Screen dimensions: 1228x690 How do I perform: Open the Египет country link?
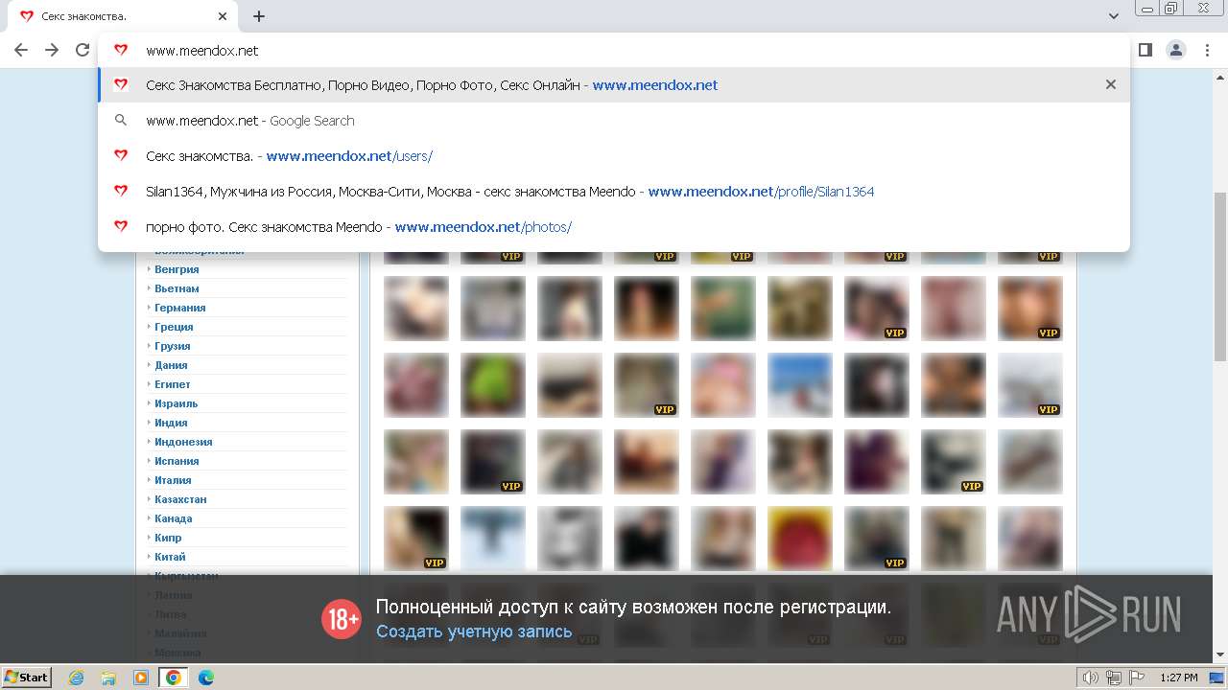(x=173, y=384)
